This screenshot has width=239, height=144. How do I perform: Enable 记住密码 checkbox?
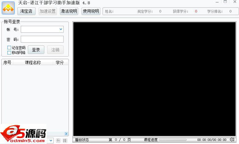pos(9,48)
